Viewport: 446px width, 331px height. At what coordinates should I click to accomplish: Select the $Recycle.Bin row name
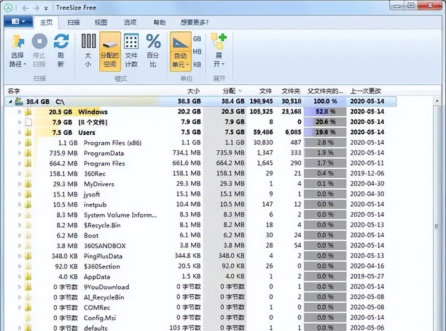pyautogui.click(x=102, y=225)
